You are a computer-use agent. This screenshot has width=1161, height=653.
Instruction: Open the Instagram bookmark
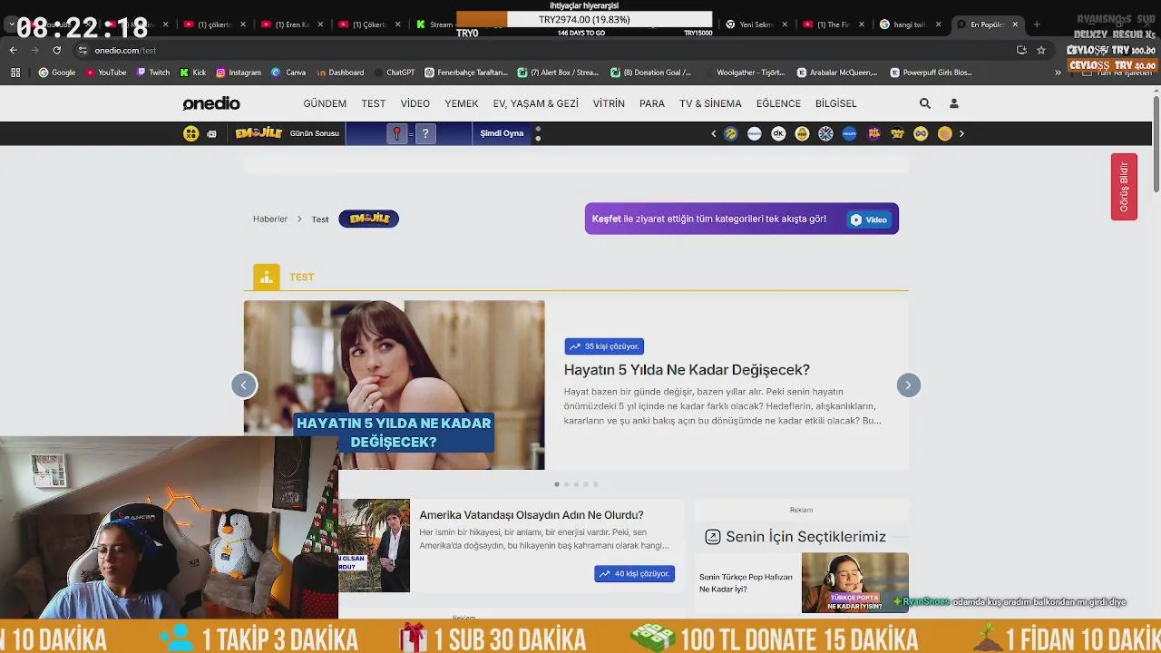[238, 73]
